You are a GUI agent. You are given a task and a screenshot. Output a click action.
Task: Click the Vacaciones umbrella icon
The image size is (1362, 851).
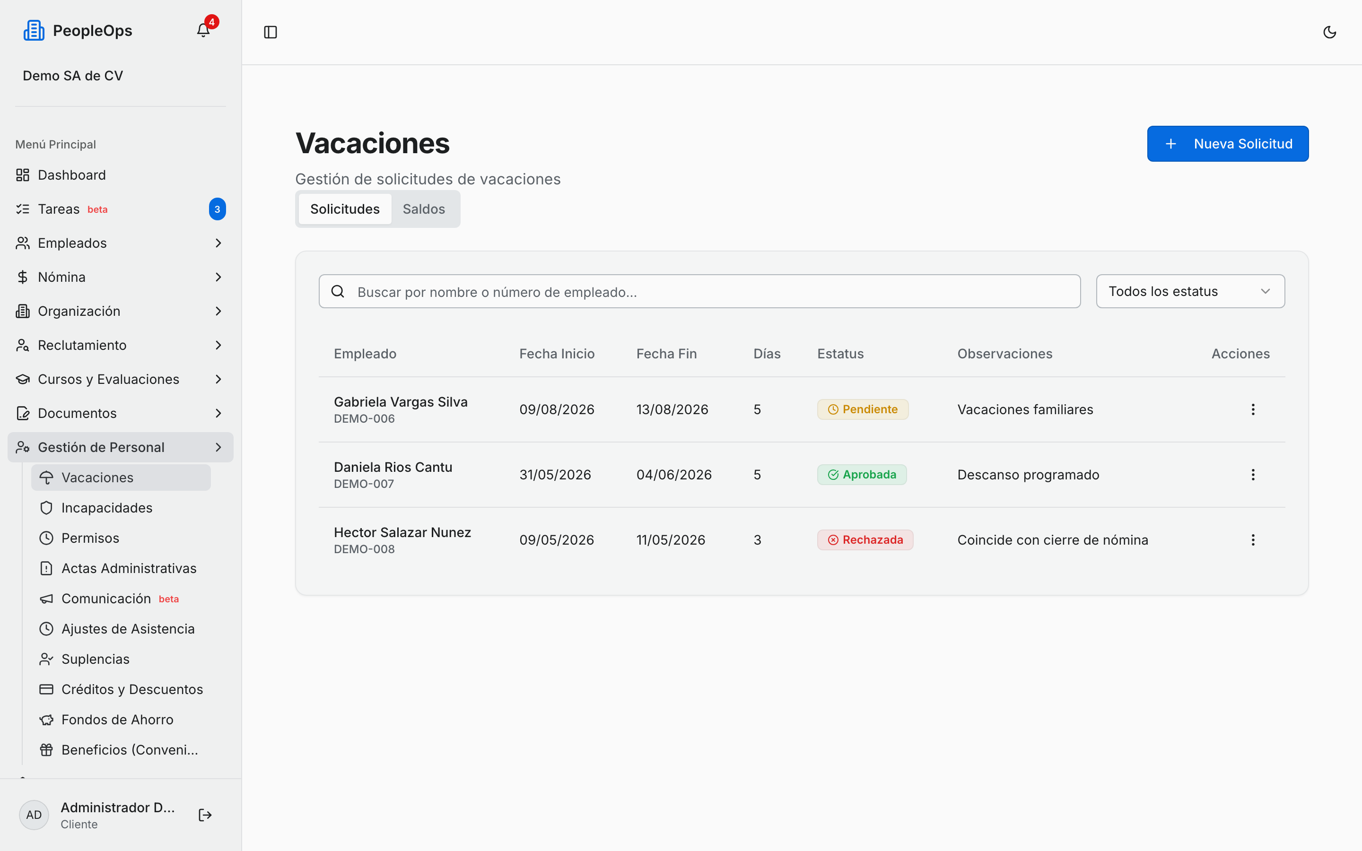46,478
